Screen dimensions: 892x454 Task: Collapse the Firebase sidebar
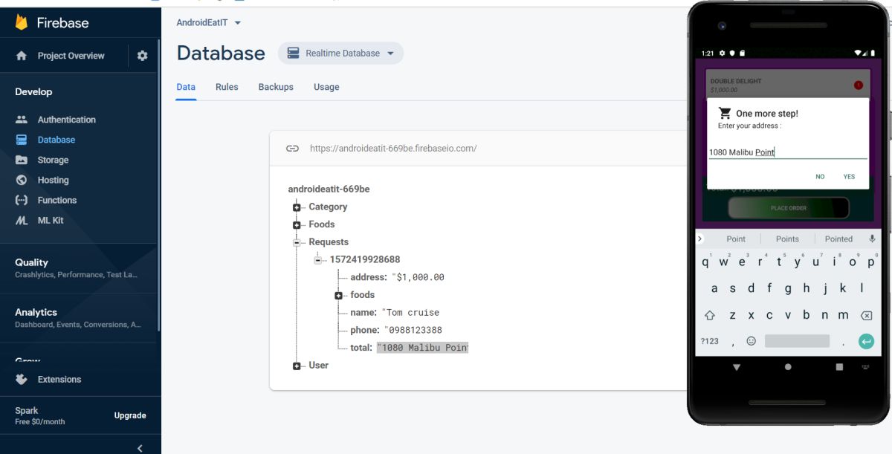tap(140, 447)
